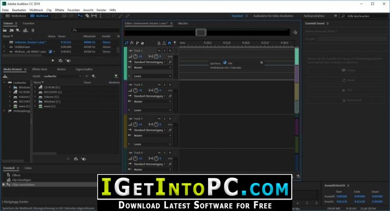Expand the CD-ROM (D:) entry in the file list
The width and height of the screenshot is (390, 211).
click(35, 87)
